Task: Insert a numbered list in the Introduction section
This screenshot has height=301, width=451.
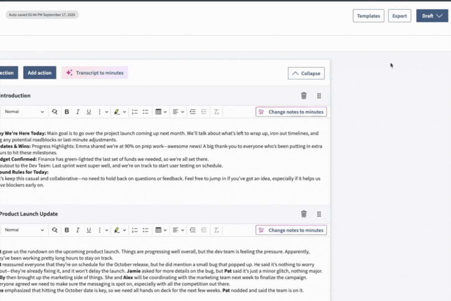Action: (x=135, y=112)
